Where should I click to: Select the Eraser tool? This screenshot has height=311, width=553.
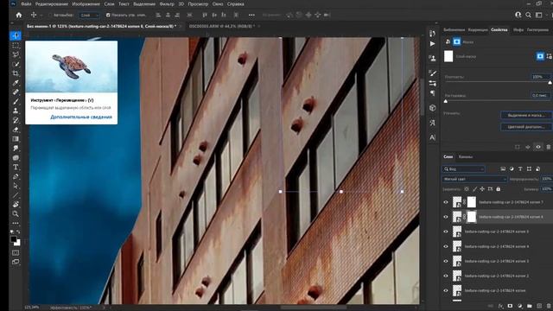[x=16, y=130]
